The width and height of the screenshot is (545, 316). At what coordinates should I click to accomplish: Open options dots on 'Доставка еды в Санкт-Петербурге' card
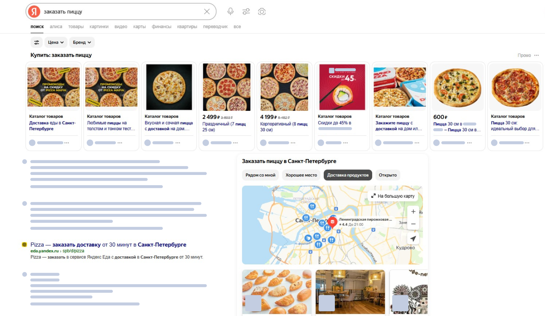click(x=67, y=143)
